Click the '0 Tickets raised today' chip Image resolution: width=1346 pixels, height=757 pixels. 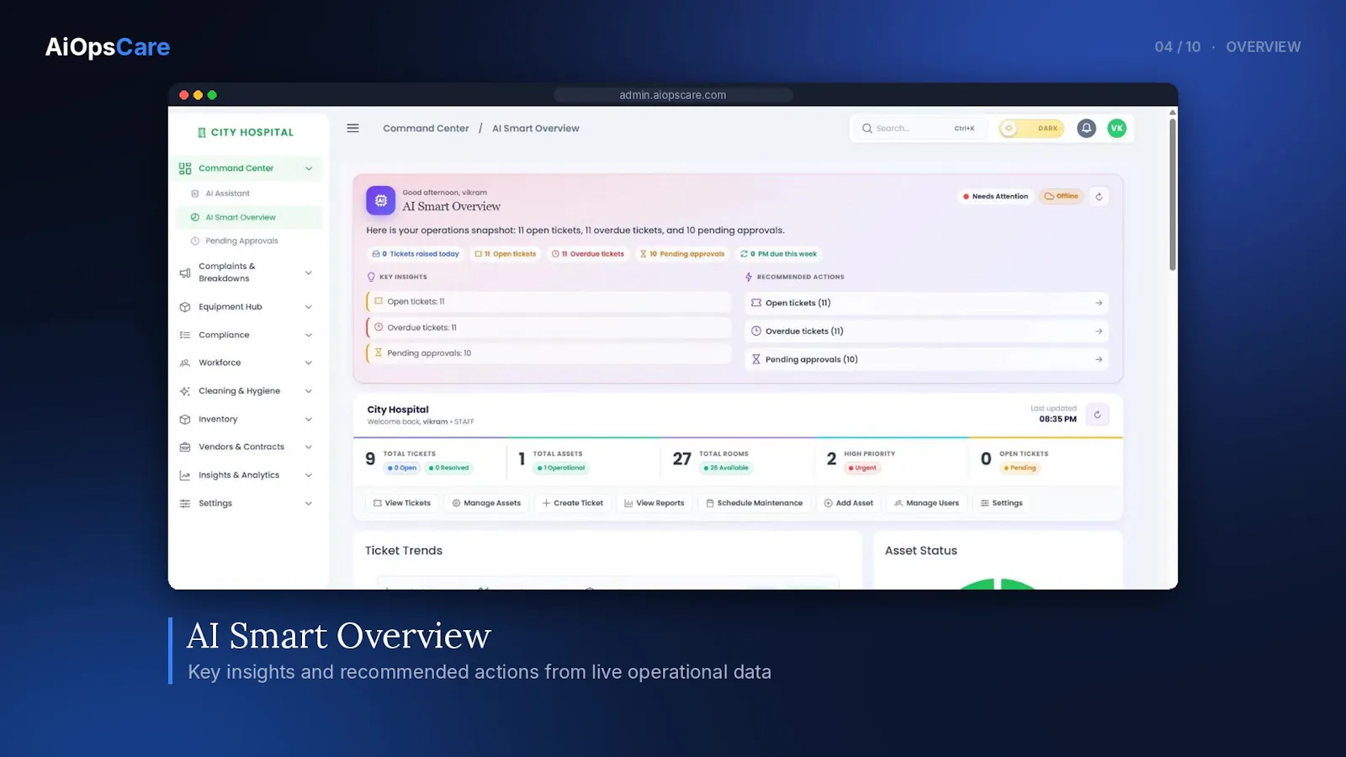point(416,254)
